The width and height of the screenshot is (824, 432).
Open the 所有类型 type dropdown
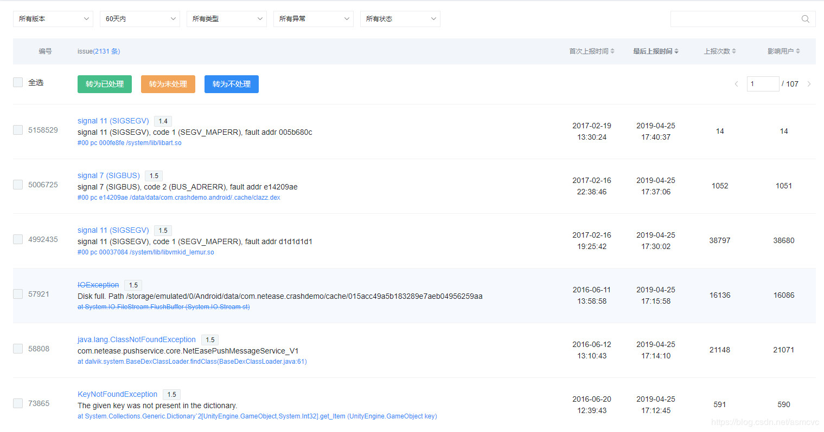pyautogui.click(x=227, y=19)
